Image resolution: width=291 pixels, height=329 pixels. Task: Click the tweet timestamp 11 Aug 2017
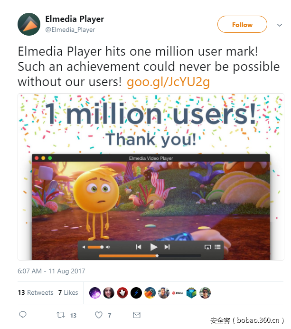[x=51, y=271]
